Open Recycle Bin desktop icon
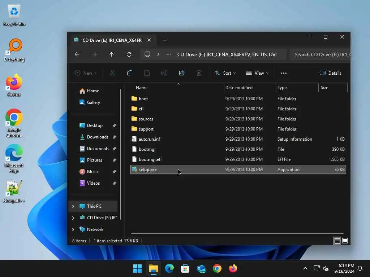 point(14,15)
